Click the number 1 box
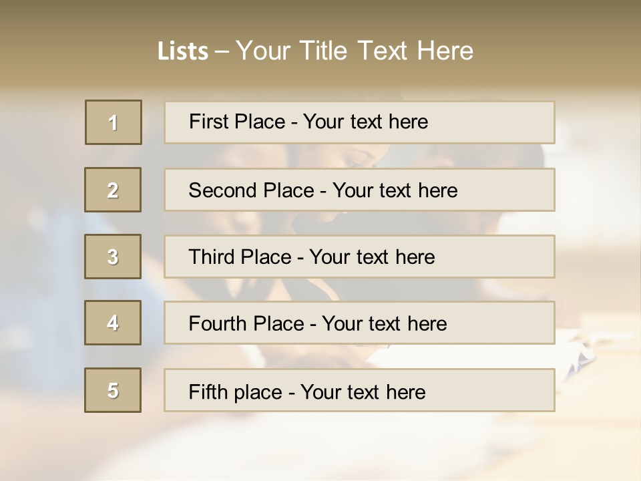 point(114,122)
